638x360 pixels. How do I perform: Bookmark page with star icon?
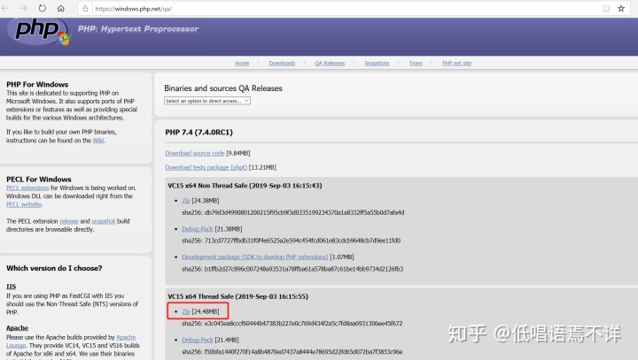[621, 9]
